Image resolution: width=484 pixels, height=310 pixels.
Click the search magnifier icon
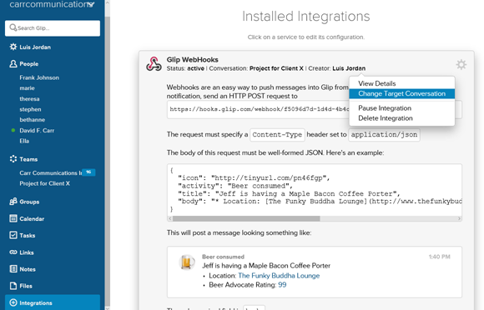tap(13, 27)
